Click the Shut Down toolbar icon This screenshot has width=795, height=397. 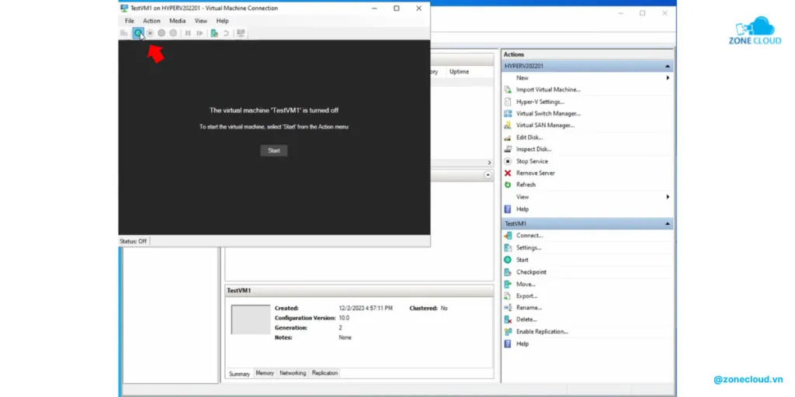point(161,33)
